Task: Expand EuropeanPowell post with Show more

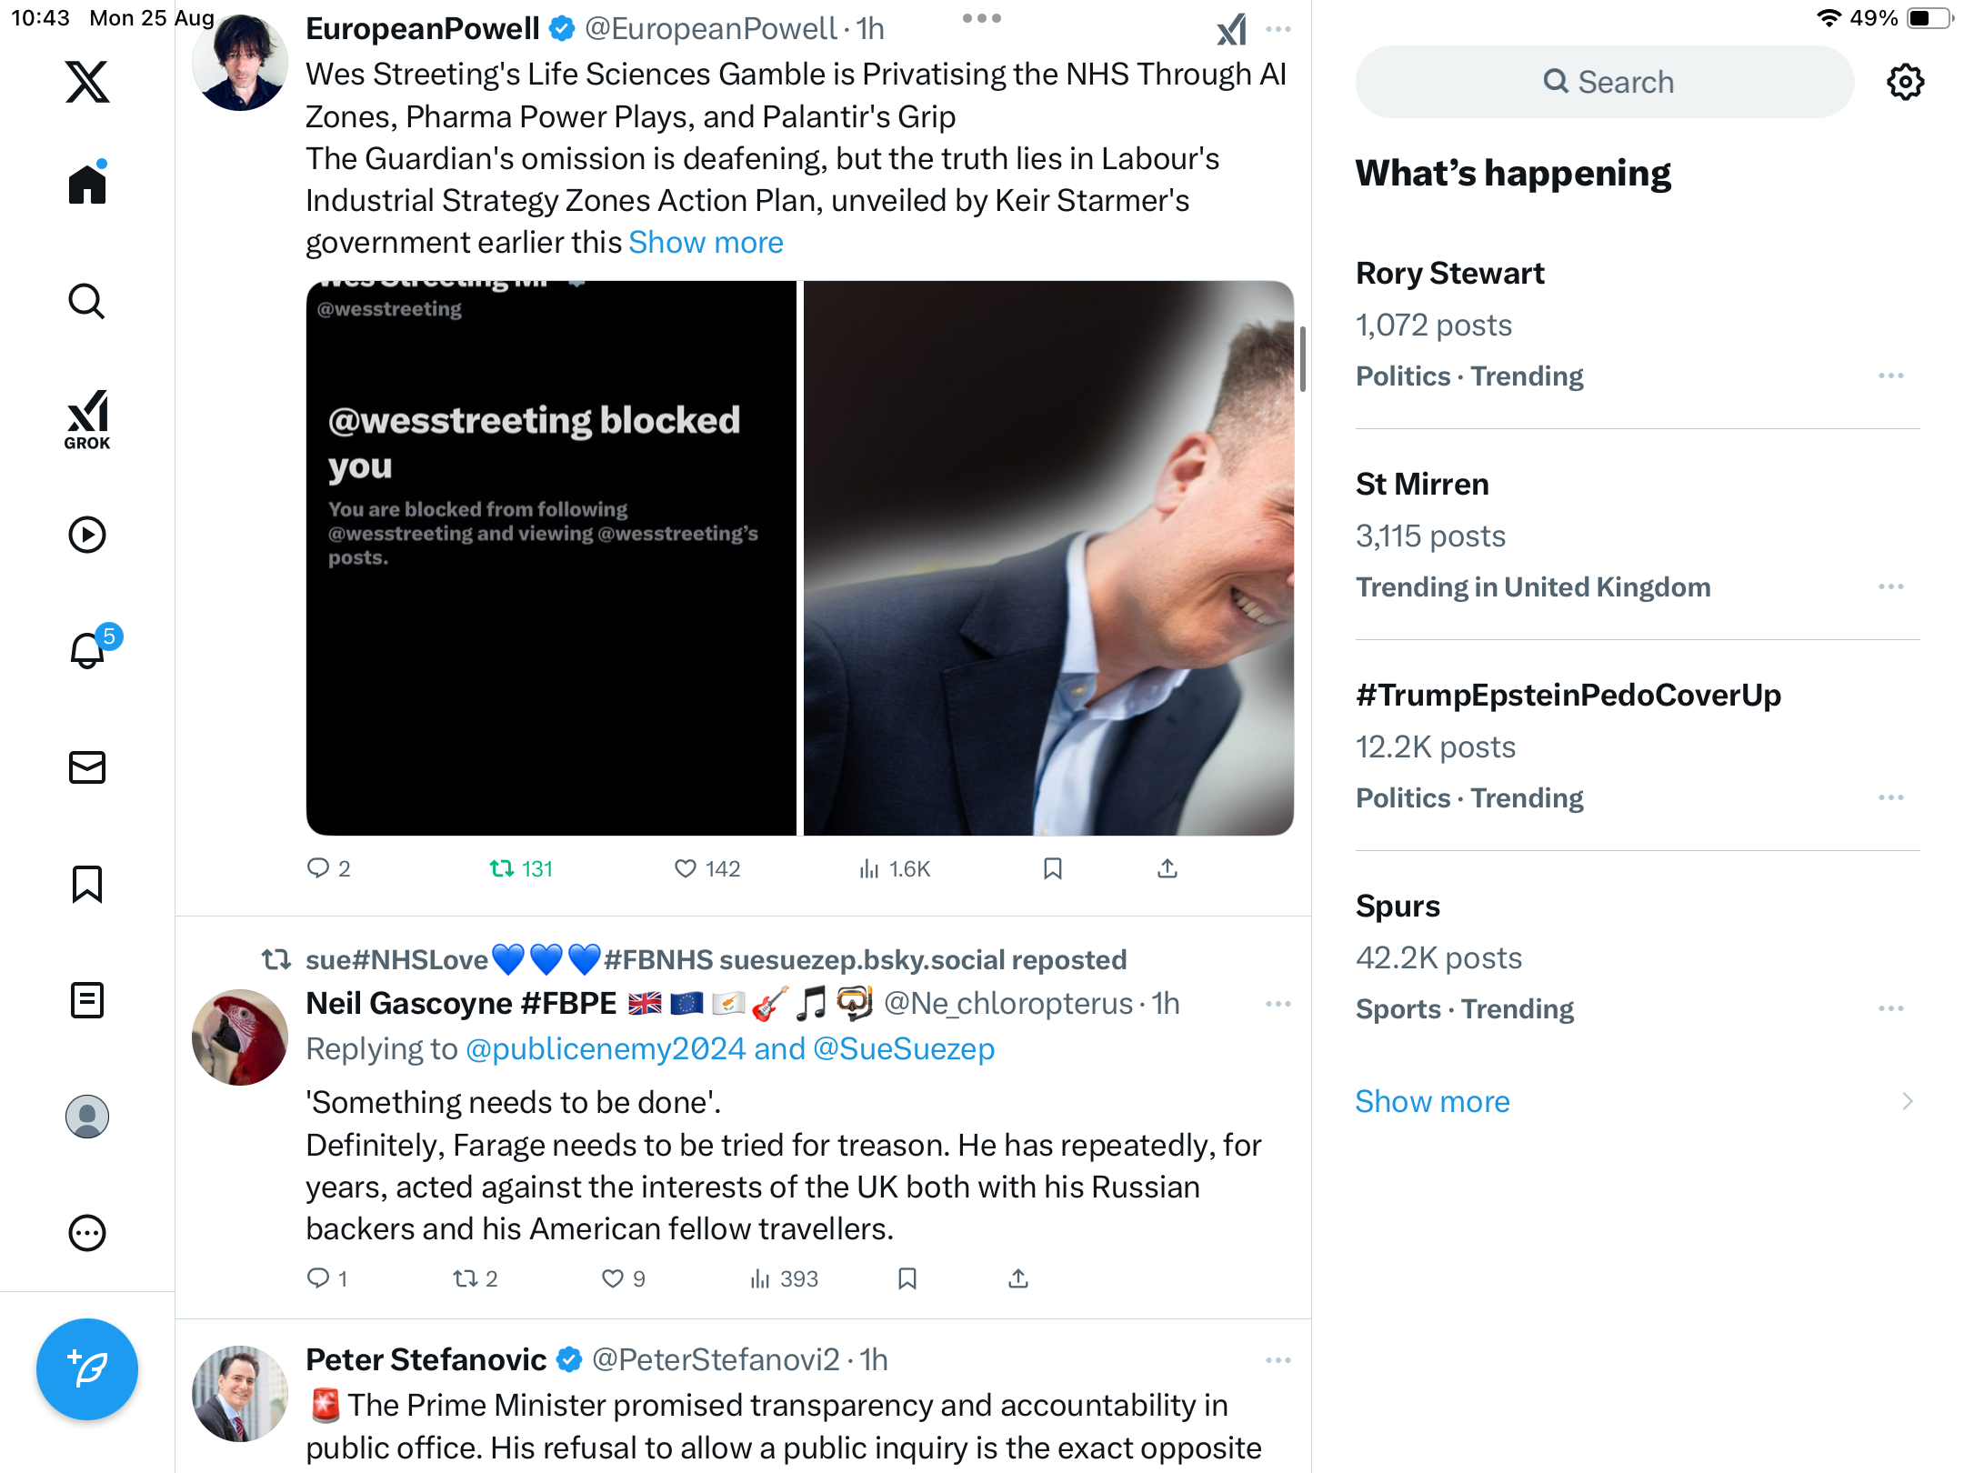Action: [x=706, y=243]
